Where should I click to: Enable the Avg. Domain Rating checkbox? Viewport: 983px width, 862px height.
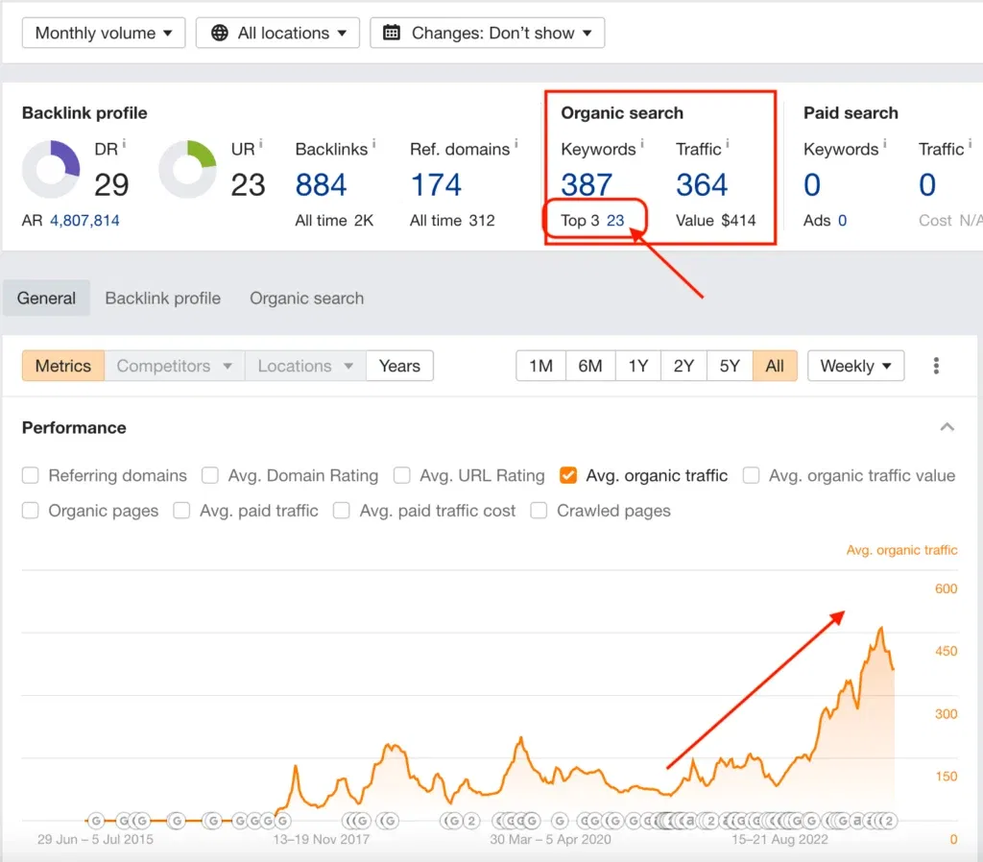(210, 475)
